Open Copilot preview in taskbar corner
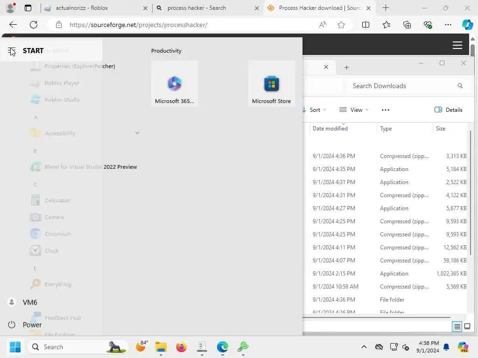The height and width of the screenshot is (358, 478). click(x=463, y=347)
